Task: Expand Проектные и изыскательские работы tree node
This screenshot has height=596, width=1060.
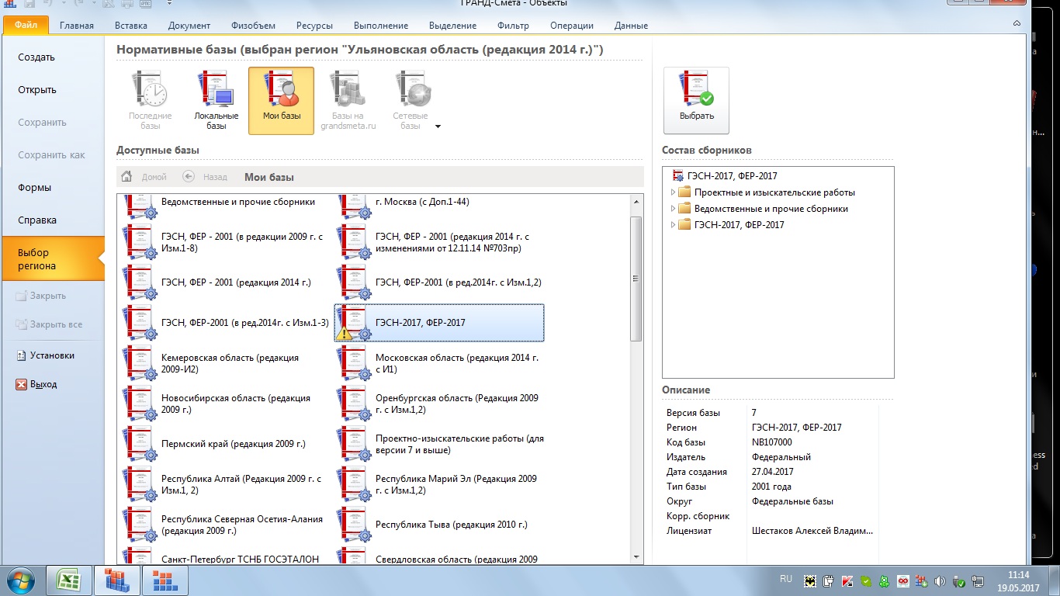Action: pyautogui.click(x=673, y=192)
